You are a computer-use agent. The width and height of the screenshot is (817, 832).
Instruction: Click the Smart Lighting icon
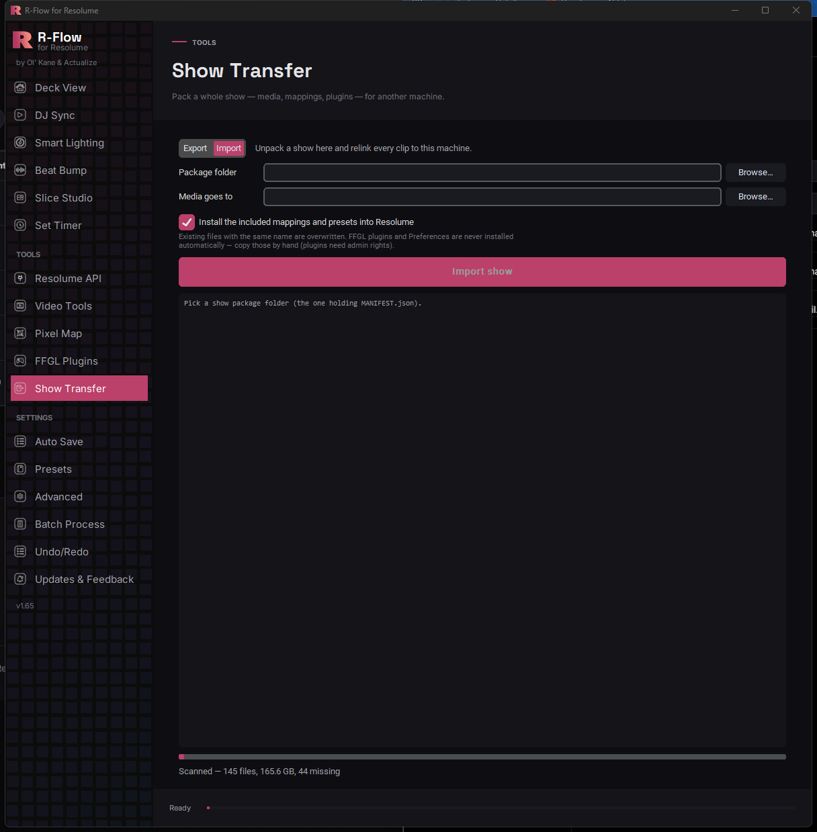pos(20,142)
